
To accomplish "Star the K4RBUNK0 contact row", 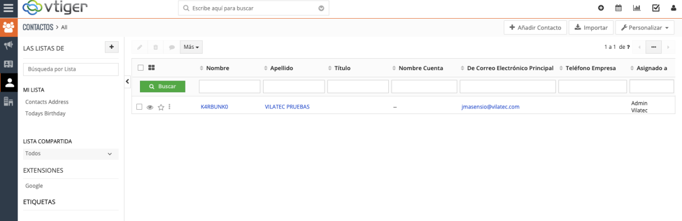I will click(161, 107).
